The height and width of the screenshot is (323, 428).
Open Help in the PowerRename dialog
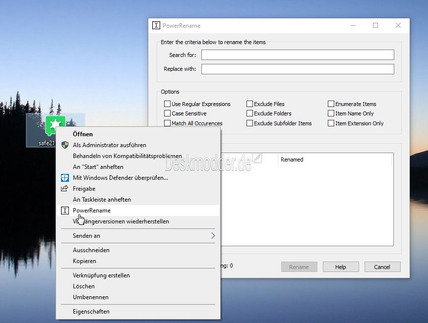[x=341, y=267]
